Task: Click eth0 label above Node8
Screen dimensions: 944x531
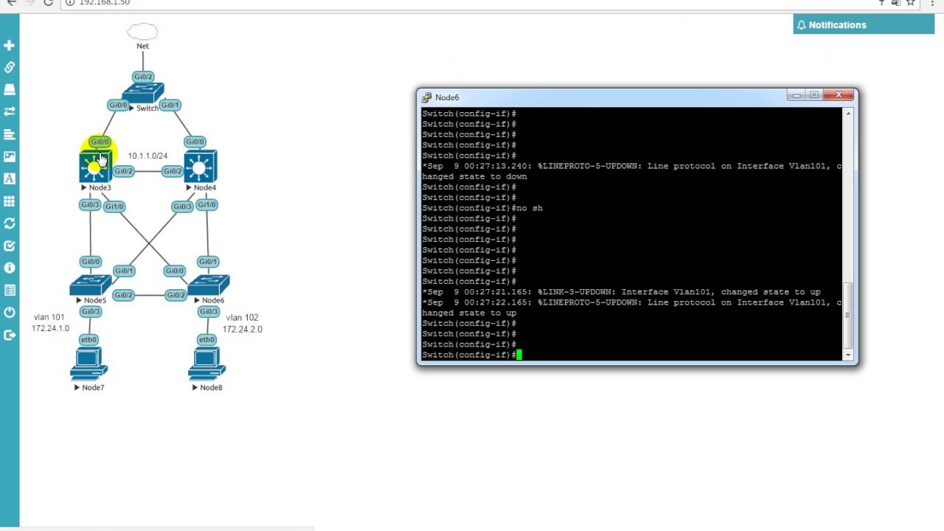Action: pos(206,339)
